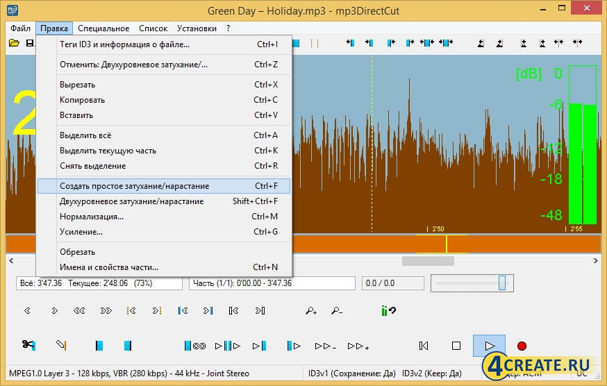Click the open file folder icon

pos(15,43)
